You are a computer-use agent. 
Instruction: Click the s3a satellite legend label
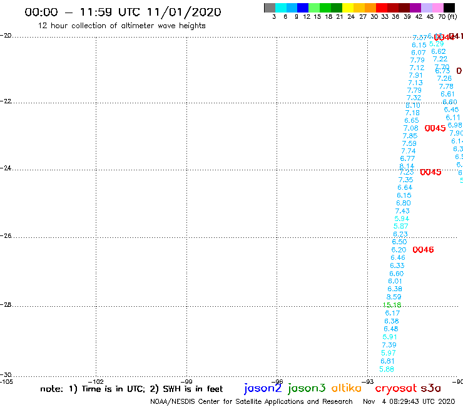click(x=431, y=388)
